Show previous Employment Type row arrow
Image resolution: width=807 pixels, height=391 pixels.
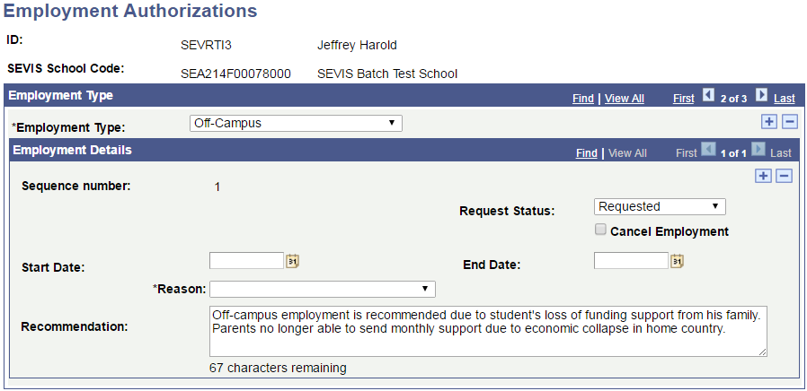[x=708, y=95]
